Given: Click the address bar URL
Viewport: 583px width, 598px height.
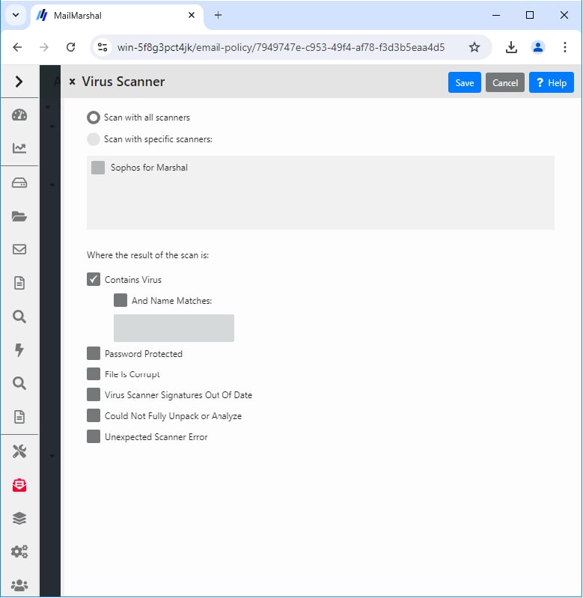Looking at the screenshot, I should (281, 47).
